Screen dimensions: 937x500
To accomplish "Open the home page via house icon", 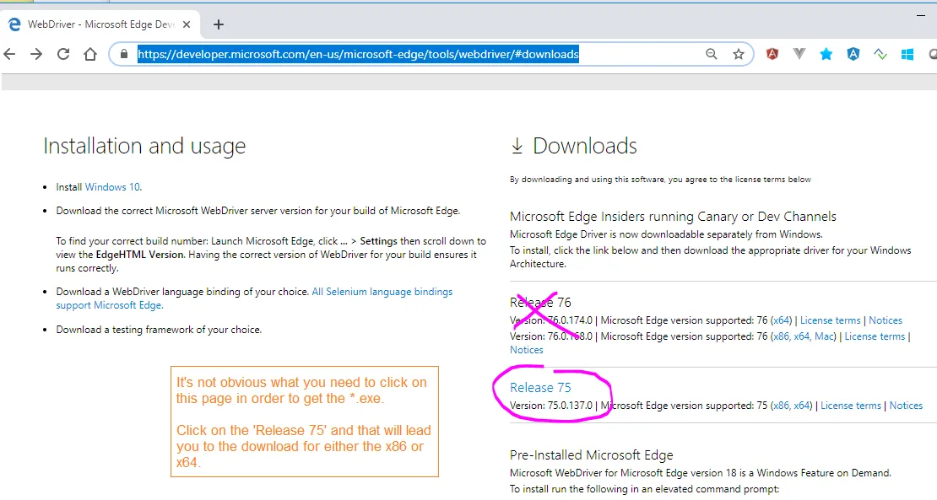I will pyautogui.click(x=90, y=54).
